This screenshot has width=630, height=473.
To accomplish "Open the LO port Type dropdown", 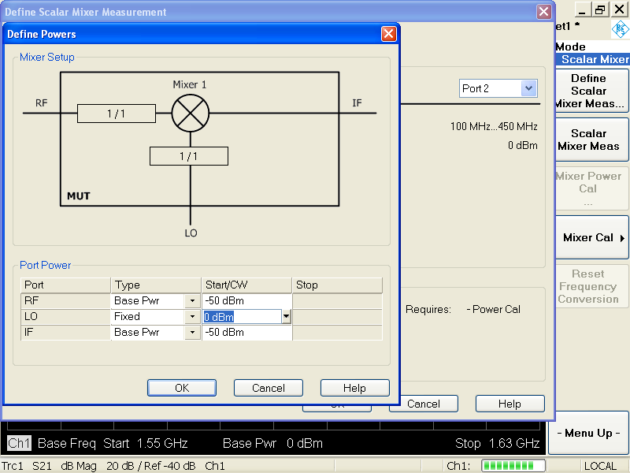I will click(x=192, y=317).
